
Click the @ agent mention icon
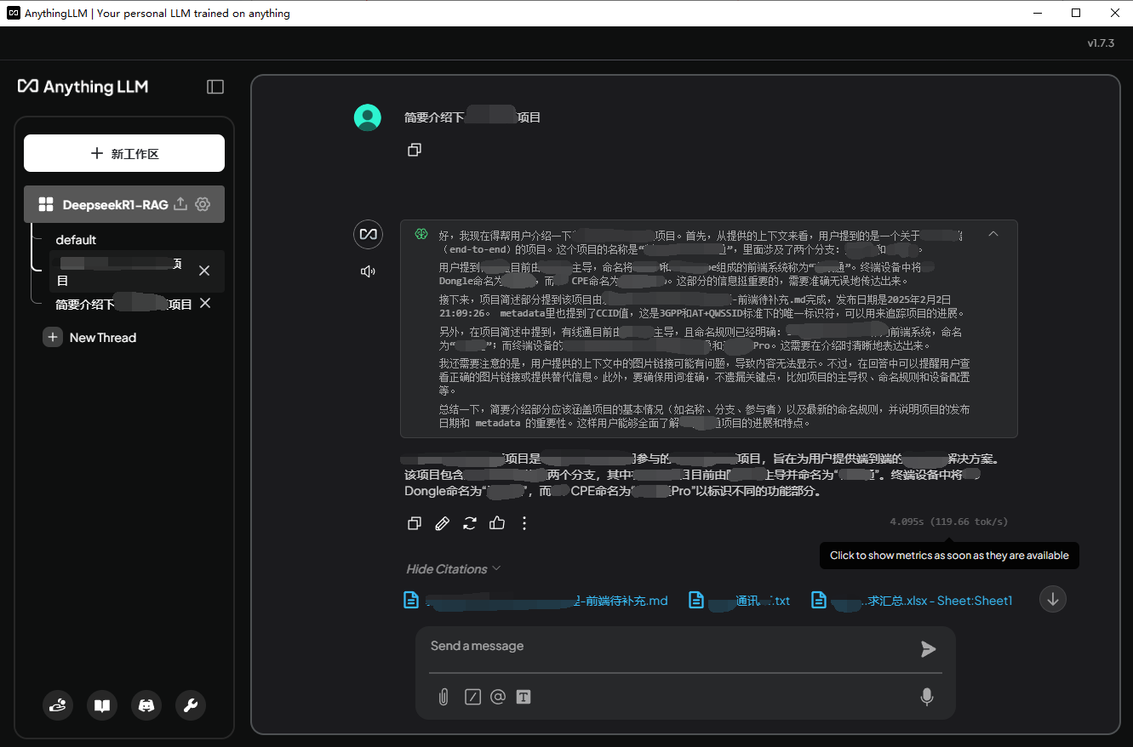coord(498,697)
